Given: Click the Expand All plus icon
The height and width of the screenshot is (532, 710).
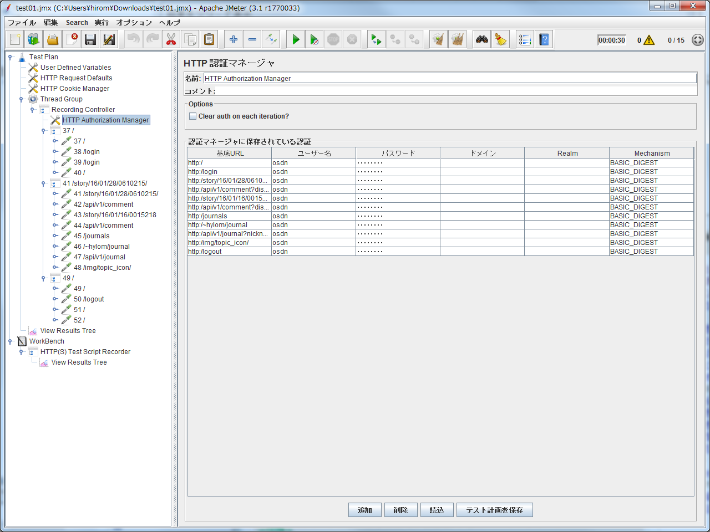Looking at the screenshot, I should click(x=234, y=39).
